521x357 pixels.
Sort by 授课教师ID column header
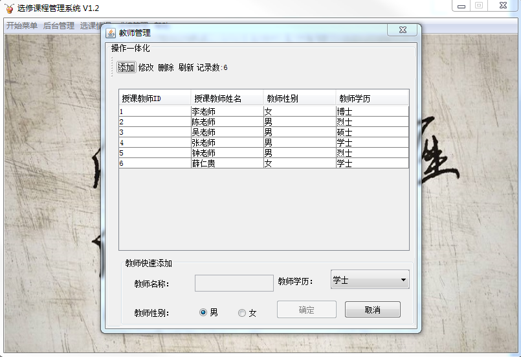pos(155,98)
